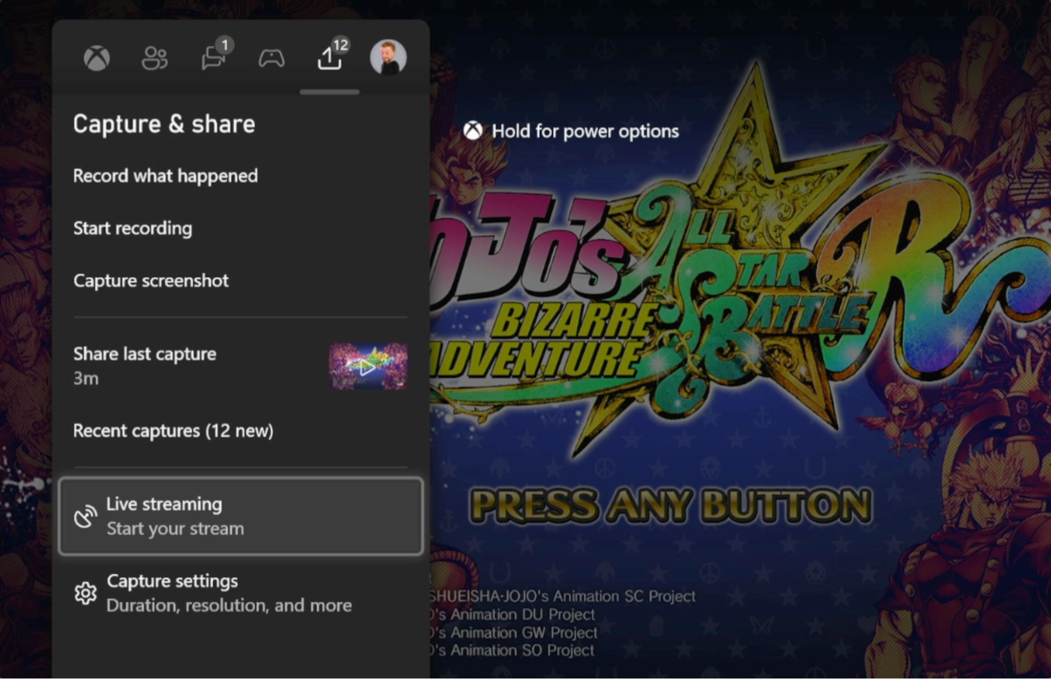This screenshot has width=1051, height=679.
Task: Open Duration, resolution, and more settings
Action: pyautogui.click(x=229, y=605)
